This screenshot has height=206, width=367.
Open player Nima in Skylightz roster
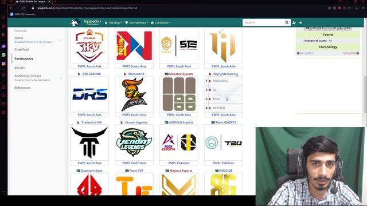tap(217, 99)
